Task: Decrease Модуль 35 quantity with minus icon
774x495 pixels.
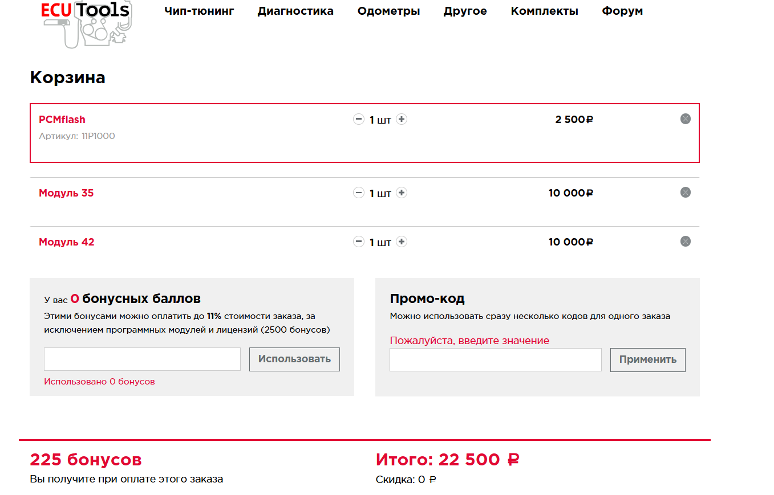Action: coord(359,193)
